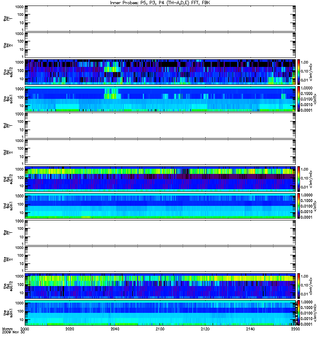Click the thd fbk scm1 color bar
The width and height of the screenshot is (320, 341).
click(x=298, y=206)
